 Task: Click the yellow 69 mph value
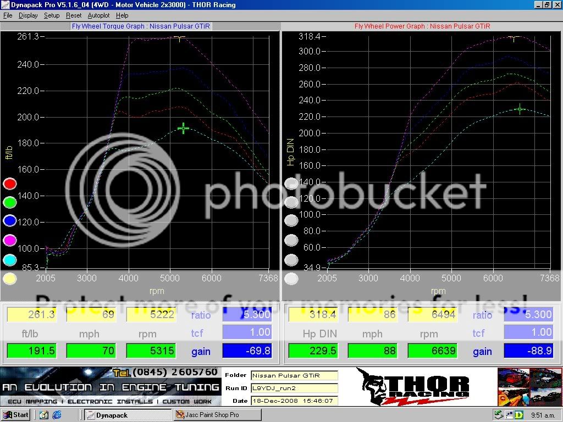91,314
